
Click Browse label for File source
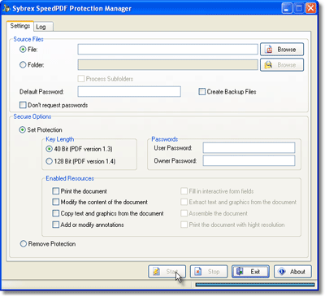point(287,50)
